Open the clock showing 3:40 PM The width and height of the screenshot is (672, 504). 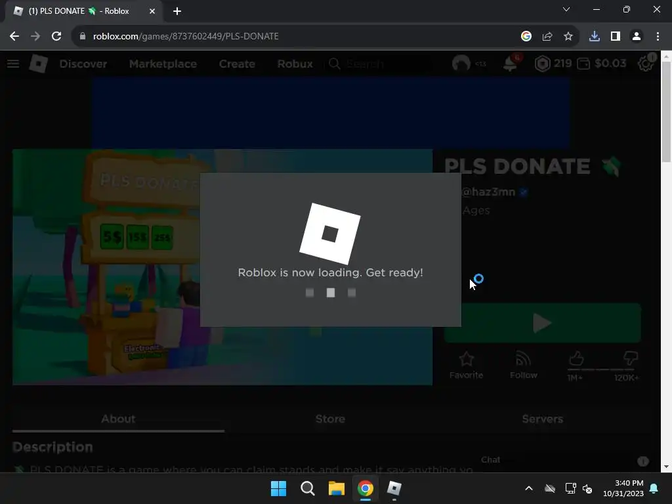(x=623, y=488)
